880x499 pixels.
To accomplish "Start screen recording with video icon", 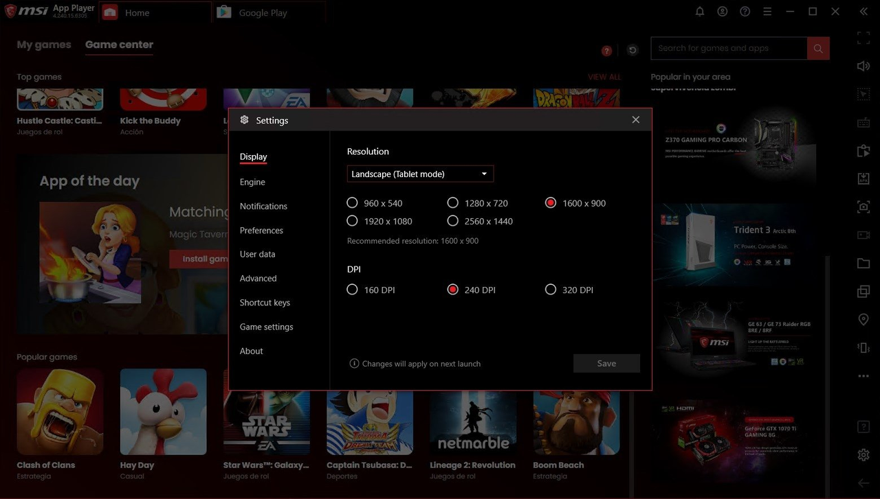I will click(x=863, y=235).
